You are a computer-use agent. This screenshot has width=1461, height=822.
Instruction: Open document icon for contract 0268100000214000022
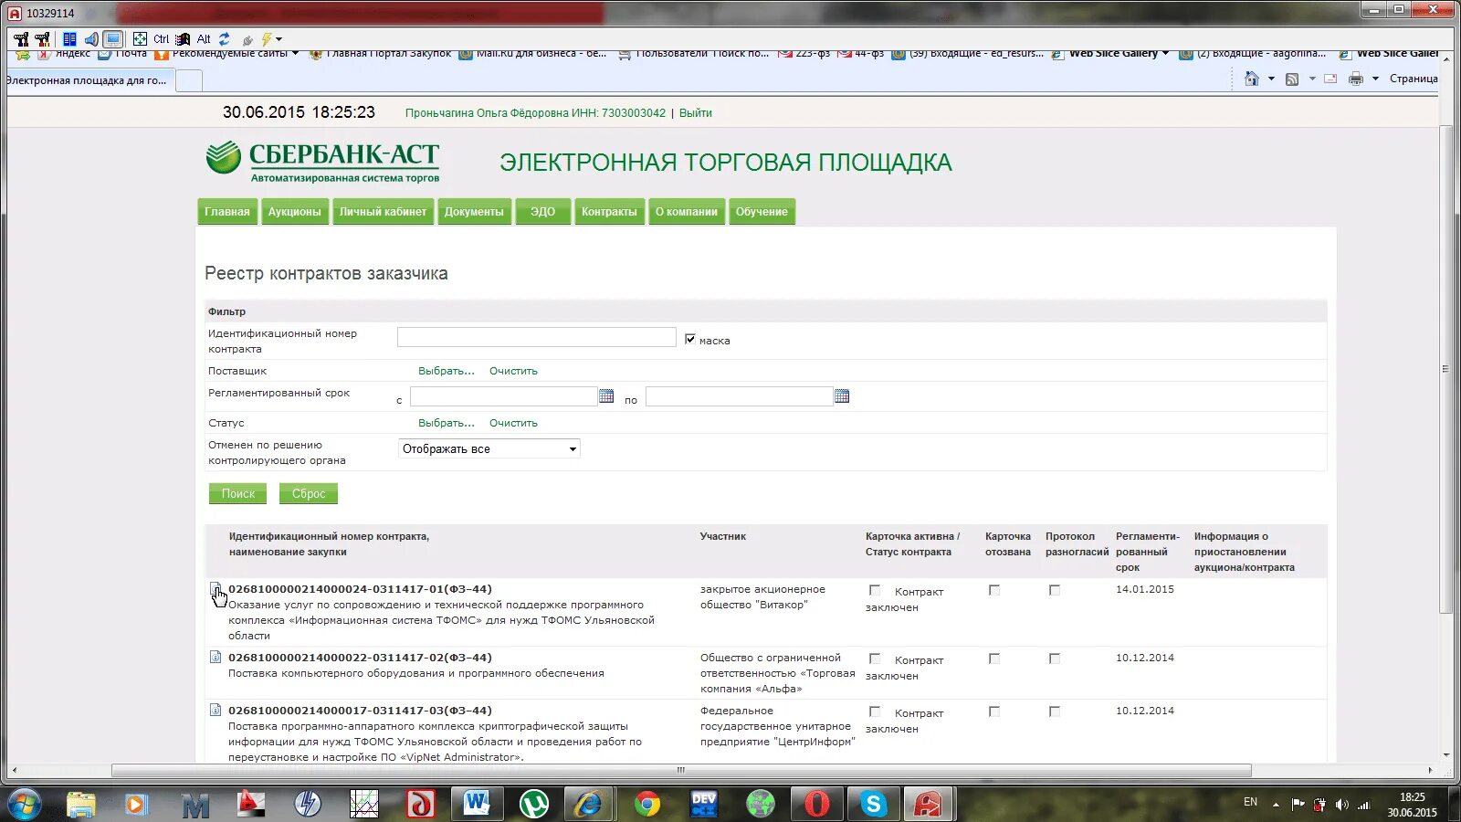click(x=215, y=657)
